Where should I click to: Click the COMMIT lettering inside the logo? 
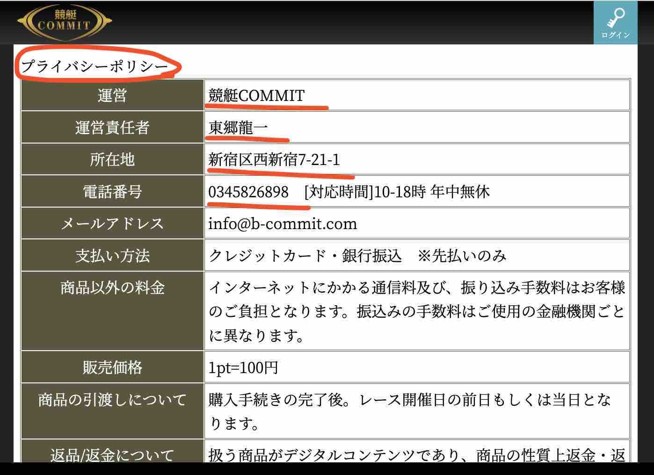pyautogui.click(x=65, y=26)
